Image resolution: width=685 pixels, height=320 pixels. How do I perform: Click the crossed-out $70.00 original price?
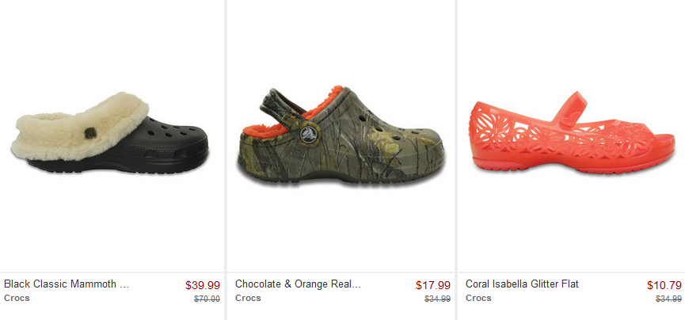(207, 299)
